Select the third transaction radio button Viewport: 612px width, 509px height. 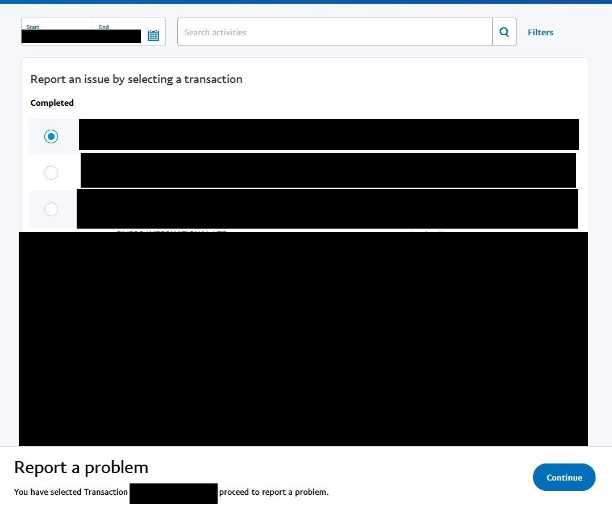pos(51,209)
